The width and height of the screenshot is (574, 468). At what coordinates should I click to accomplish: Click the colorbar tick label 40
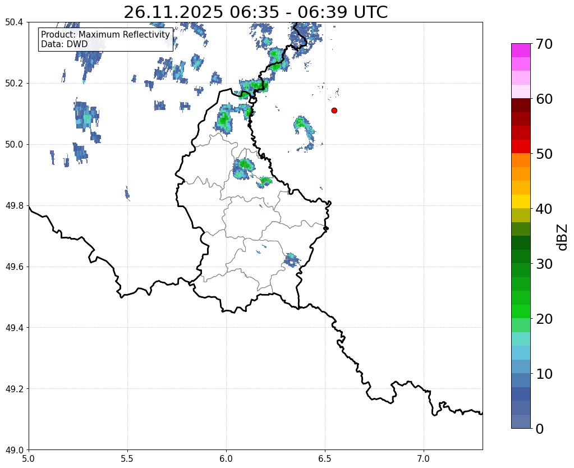(x=544, y=209)
